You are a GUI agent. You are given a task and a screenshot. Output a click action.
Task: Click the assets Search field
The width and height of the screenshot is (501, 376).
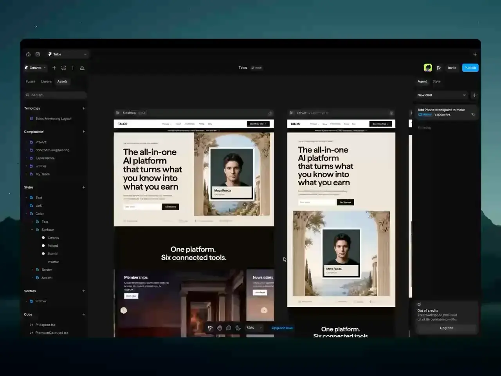point(55,95)
